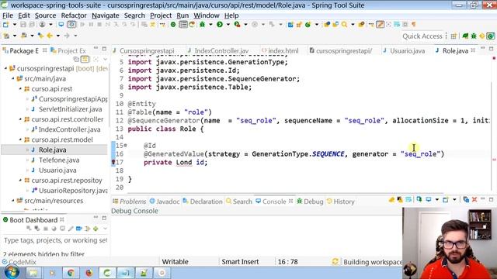497x279 pixels.
Task: Click the Clear Console icon
Action: [x=391, y=200]
